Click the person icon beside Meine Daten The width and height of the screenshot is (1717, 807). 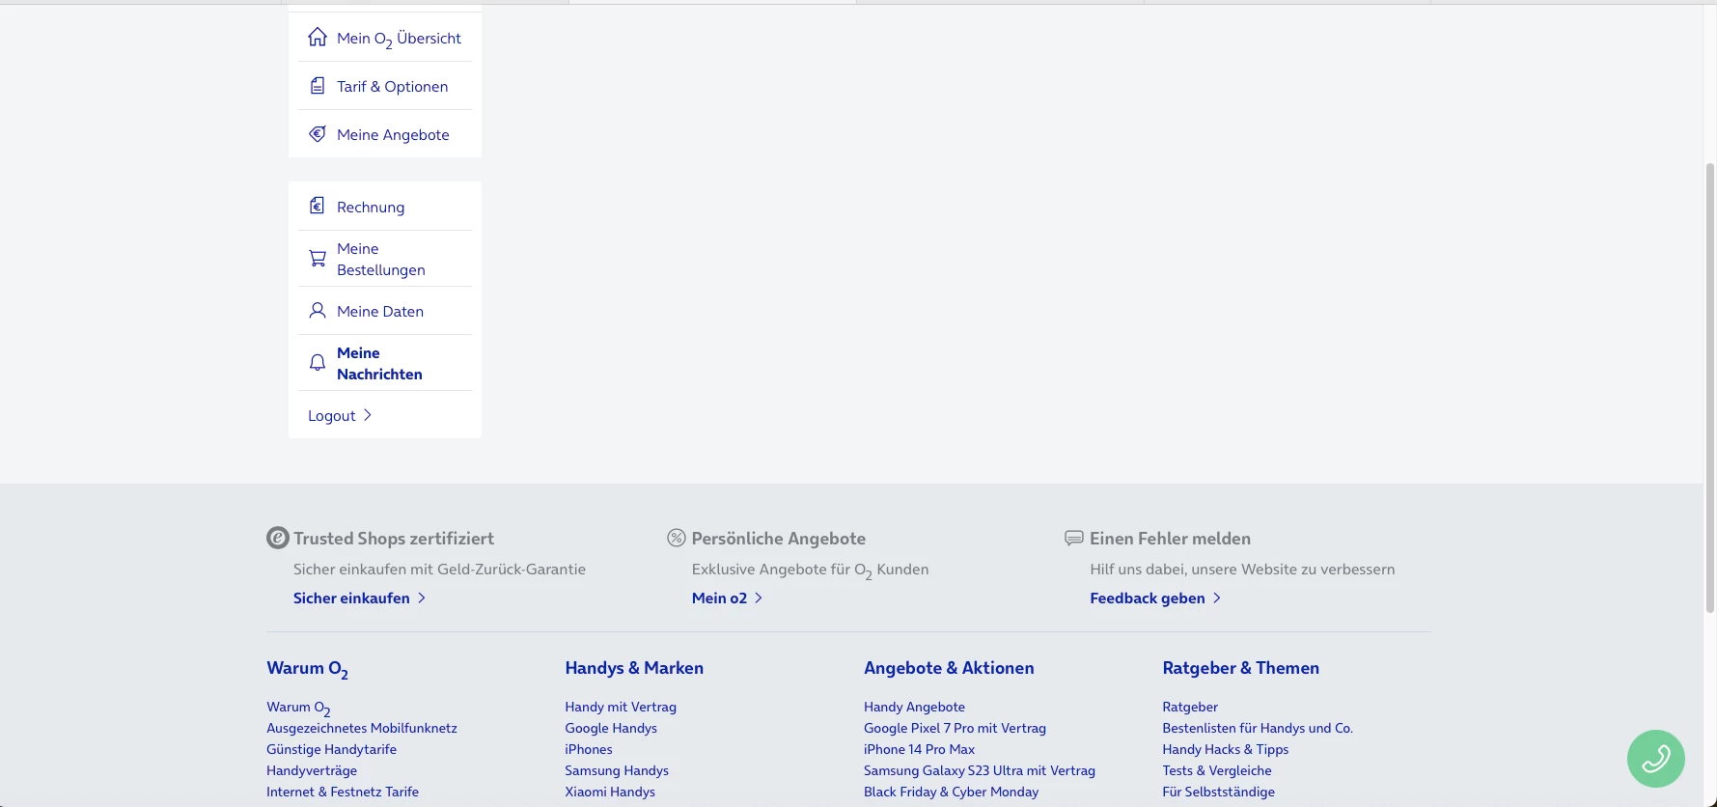[318, 311]
